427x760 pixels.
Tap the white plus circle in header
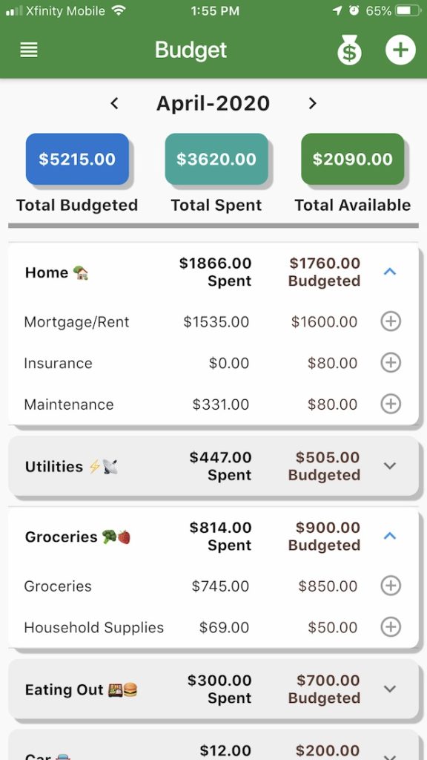(400, 50)
